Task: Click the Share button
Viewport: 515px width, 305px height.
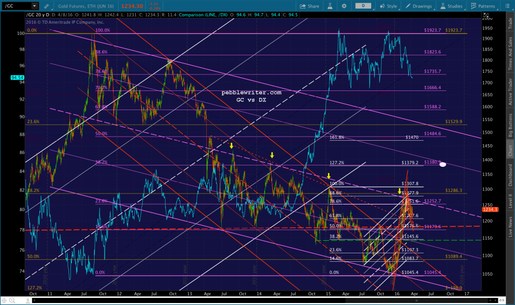Action: (x=312, y=6)
